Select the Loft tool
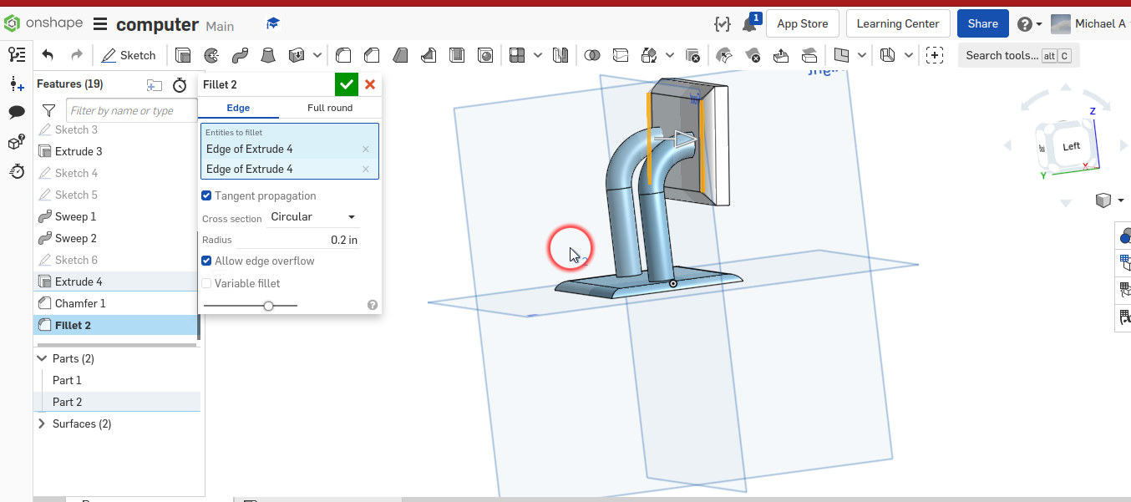The width and height of the screenshot is (1131, 502). click(268, 55)
